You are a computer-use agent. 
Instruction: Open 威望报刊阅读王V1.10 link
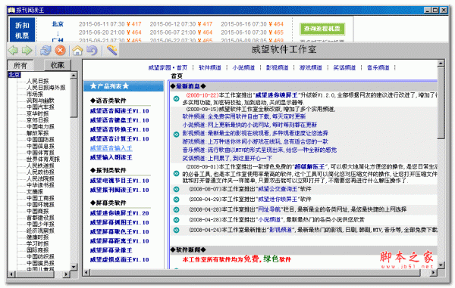(x=119, y=190)
